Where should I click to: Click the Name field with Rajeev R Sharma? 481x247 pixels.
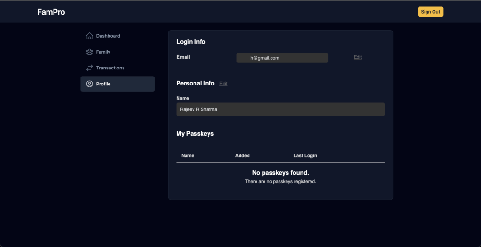tap(280, 109)
